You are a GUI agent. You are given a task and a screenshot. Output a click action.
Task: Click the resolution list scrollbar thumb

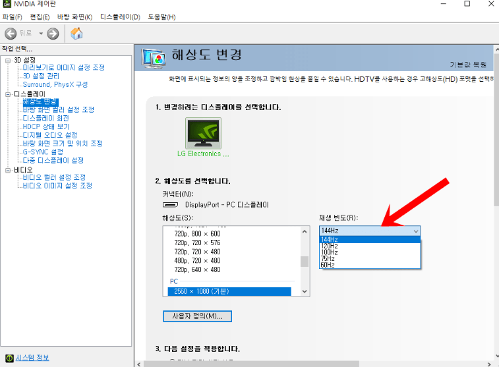click(305, 262)
